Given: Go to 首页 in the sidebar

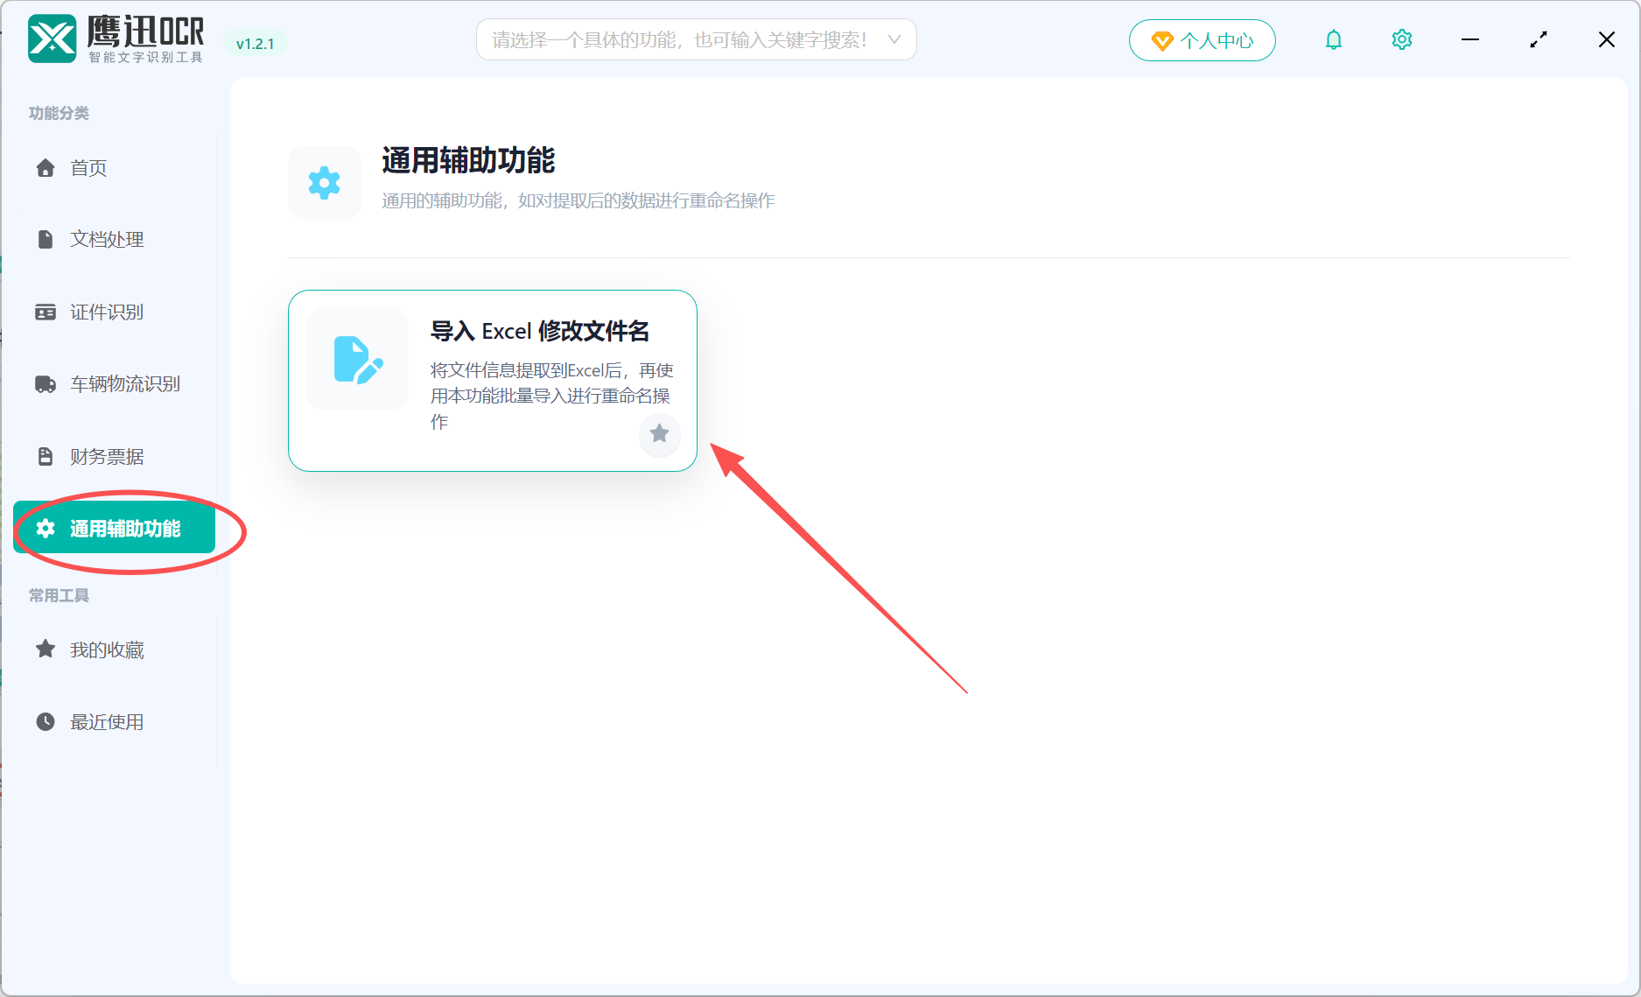Looking at the screenshot, I should coord(114,168).
